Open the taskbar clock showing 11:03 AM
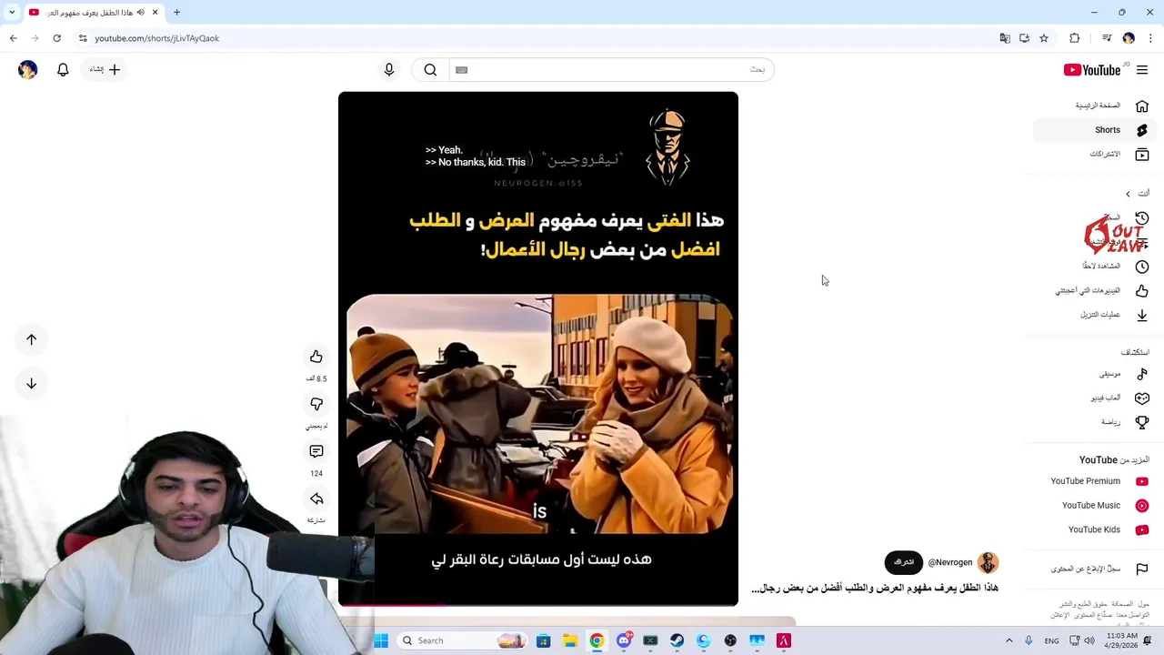 click(1121, 640)
